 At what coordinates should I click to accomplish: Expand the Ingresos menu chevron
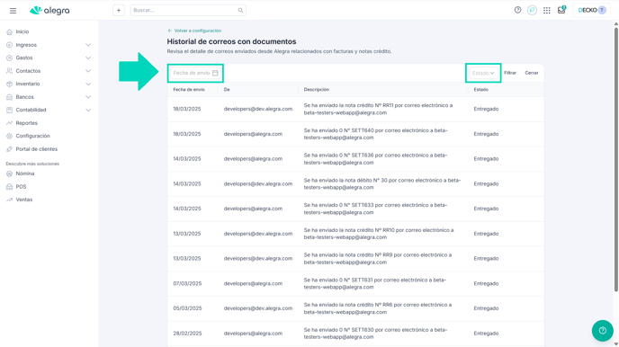click(x=88, y=45)
